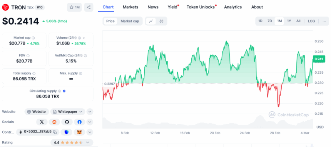
Task: Click the 0.250 price axis label
Action: [319, 41]
